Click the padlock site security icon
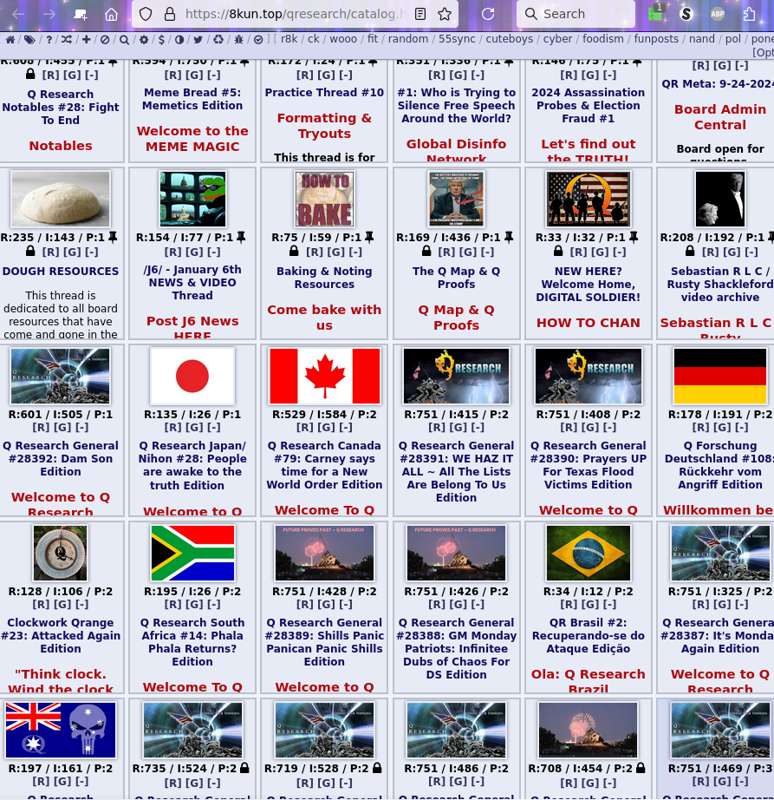This screenshot has height=800, width=774. coord(170,14)
